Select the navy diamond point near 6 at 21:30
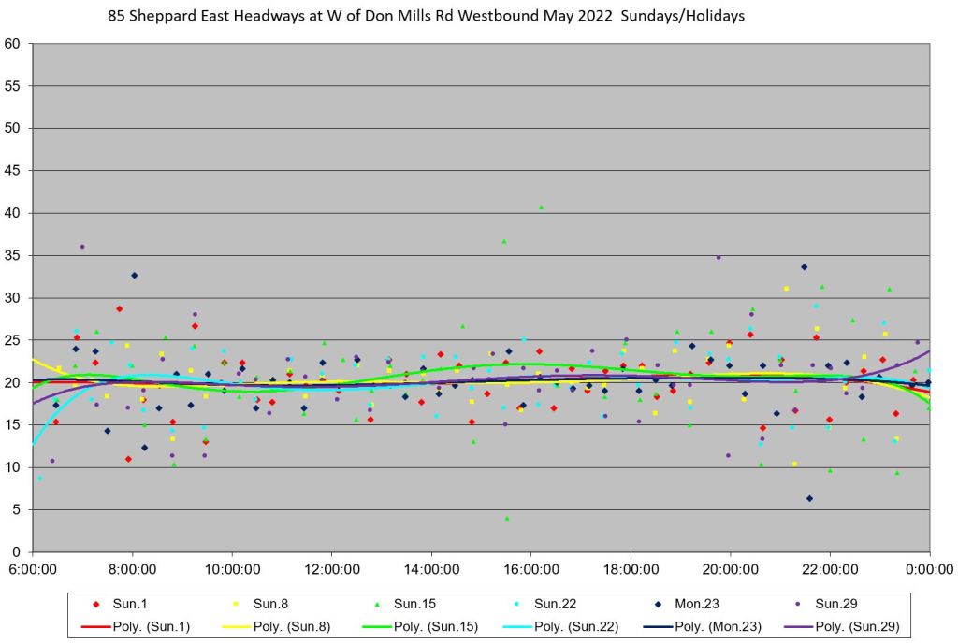This screenshot has height=643, width=958. (809, 499)
